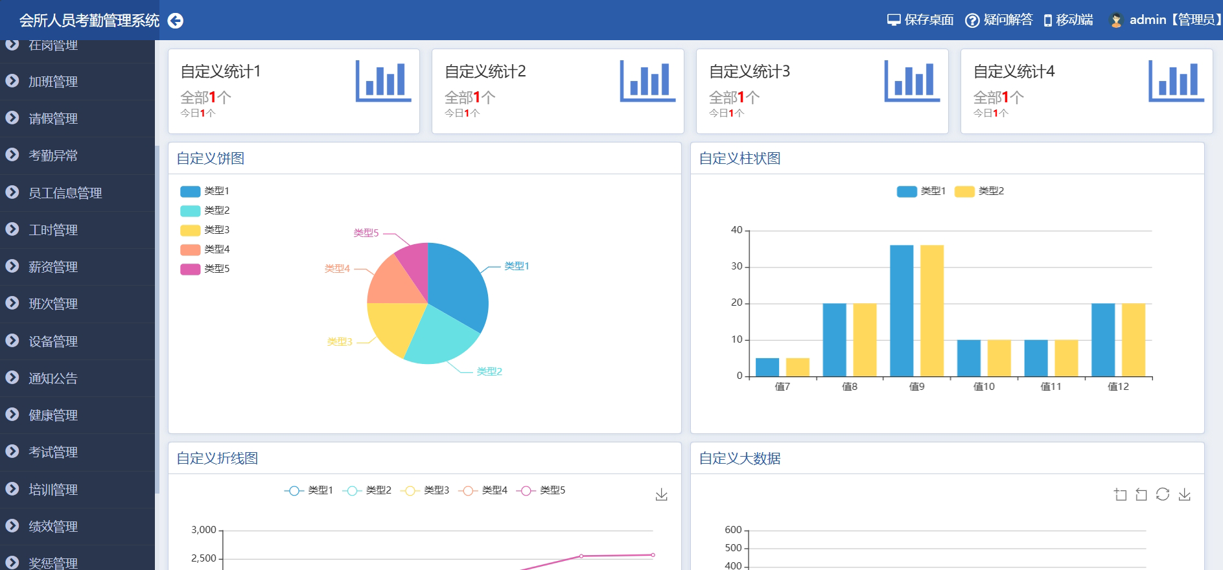This screenshot has height=570, width=1223.
Task: Click the 自定义折线图 panel title
Action: 217,458
